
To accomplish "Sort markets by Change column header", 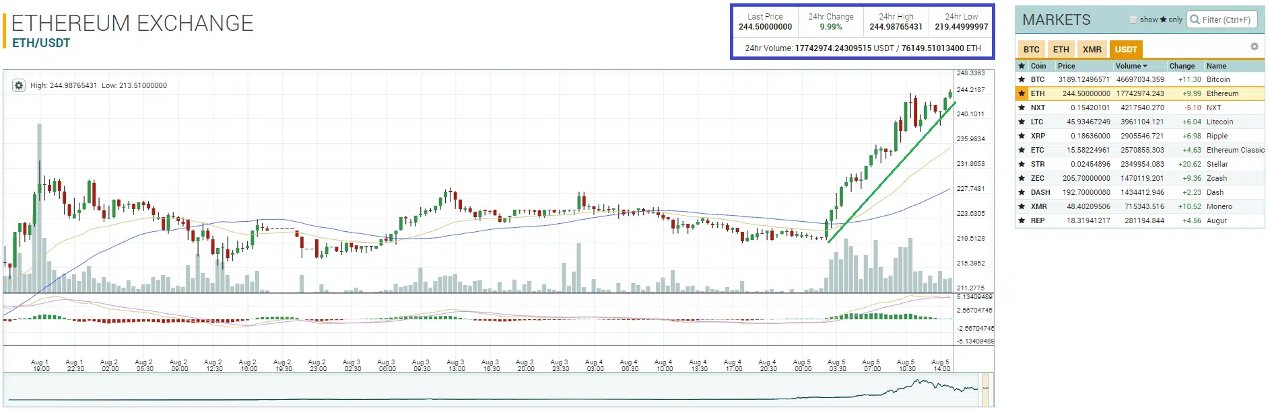I will [x=1182, y=66].
